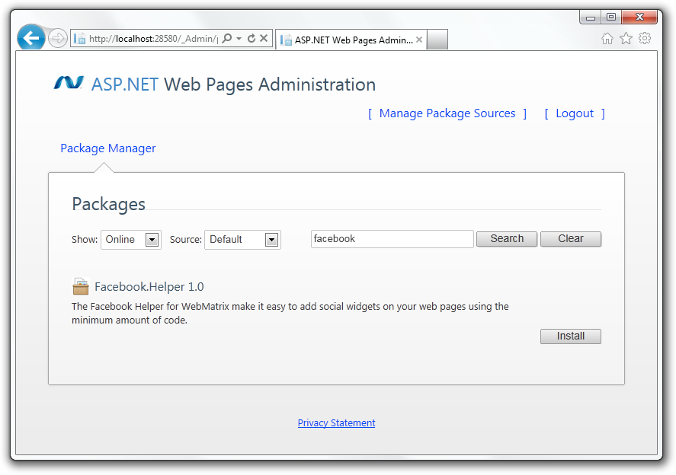Open the Privacy Statement link

pyautogui.click(x=336, y=422)
